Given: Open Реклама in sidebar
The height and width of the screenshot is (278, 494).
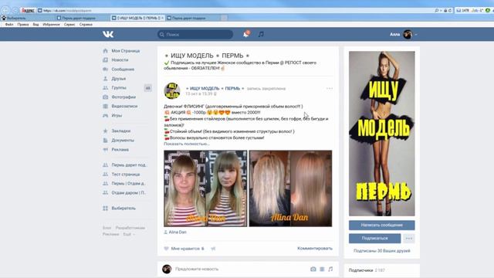Looking at the screenshot, I should tap(120, 149).
